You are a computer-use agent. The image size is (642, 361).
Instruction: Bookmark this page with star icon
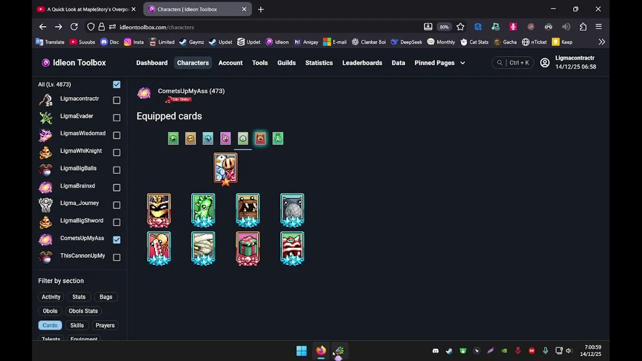[x=460, y=27]
